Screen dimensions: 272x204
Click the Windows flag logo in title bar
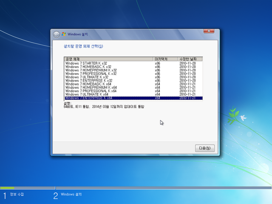tap(64, 34)
